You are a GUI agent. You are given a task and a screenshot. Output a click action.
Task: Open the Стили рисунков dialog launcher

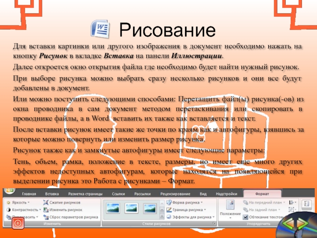[x=214, y=224]
